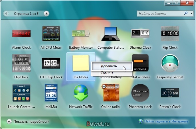Select the Presto's Clock gadget icon
The height and width of the screenshot is (129, 196).
tap(170, 93)
